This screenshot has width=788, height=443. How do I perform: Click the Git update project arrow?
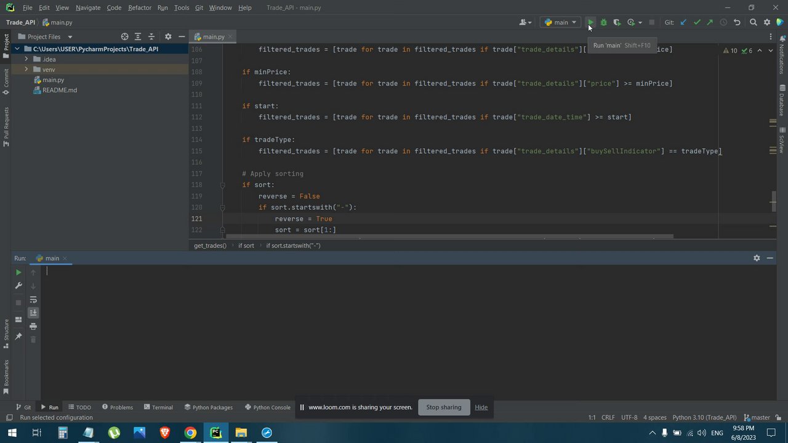point(683,22)
